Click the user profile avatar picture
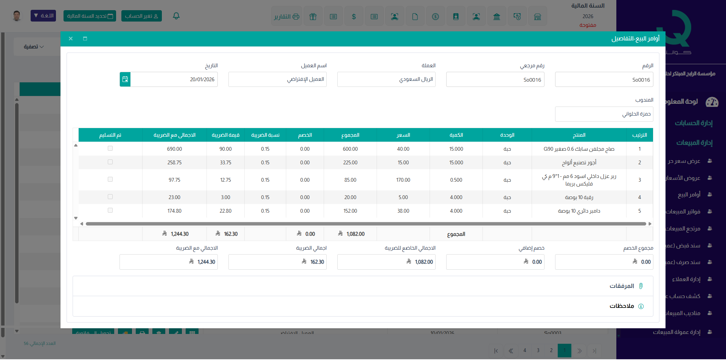The image size is (726, 360). (x=17, y=16)
